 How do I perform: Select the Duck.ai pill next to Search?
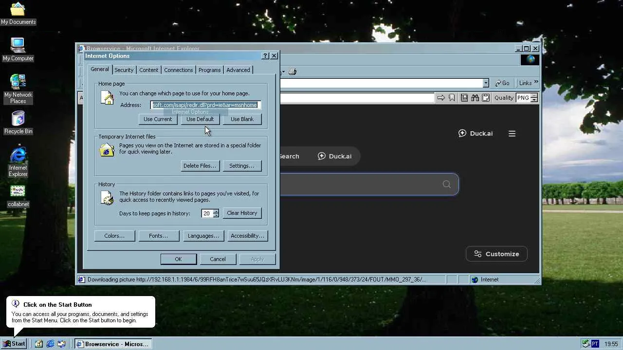[x=334, y=156]
